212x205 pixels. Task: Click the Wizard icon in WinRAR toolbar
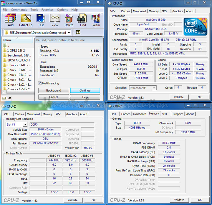[96, 20]
